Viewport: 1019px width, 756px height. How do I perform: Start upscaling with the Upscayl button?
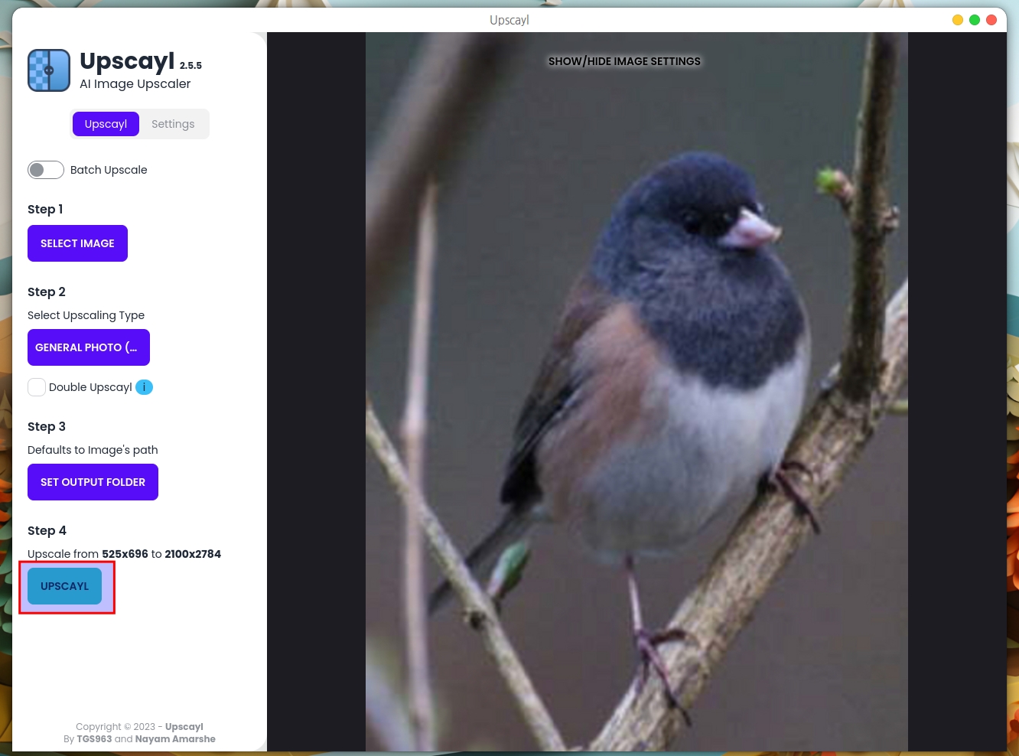click(65, 586)
